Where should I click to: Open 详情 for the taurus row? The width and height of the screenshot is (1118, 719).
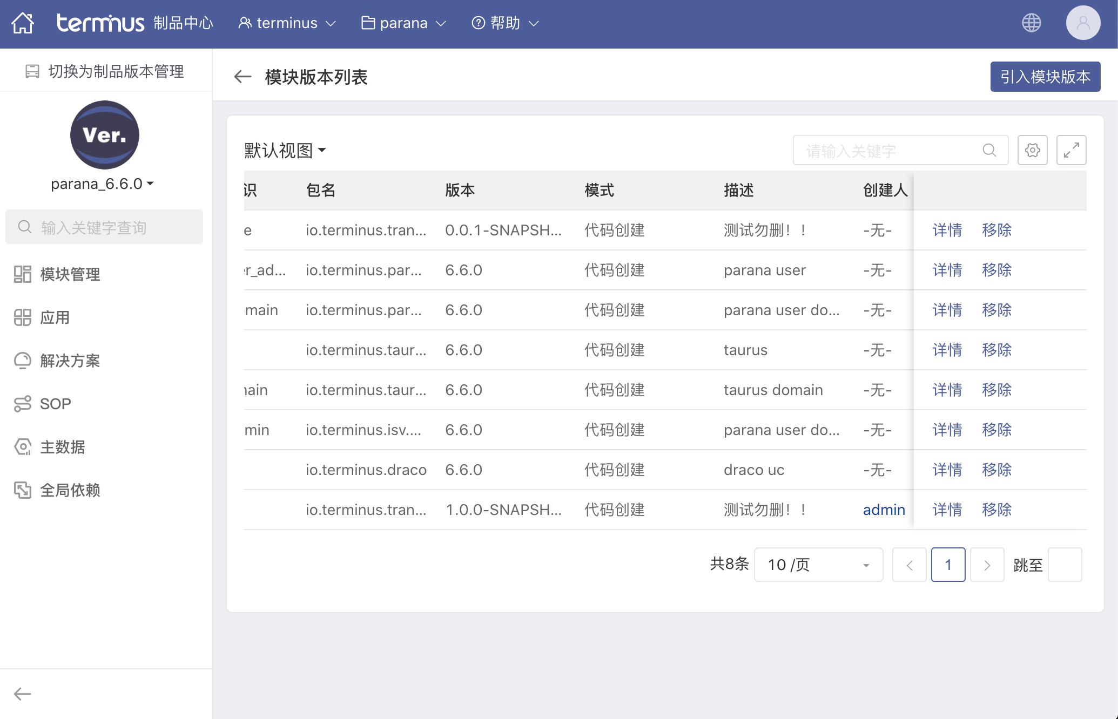click(x=947, y=350)
